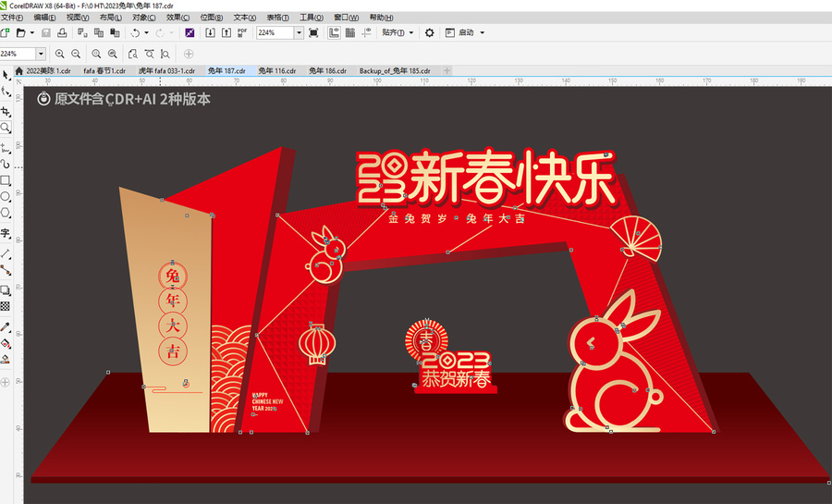Toggle grid display

(x=350, y=33)
